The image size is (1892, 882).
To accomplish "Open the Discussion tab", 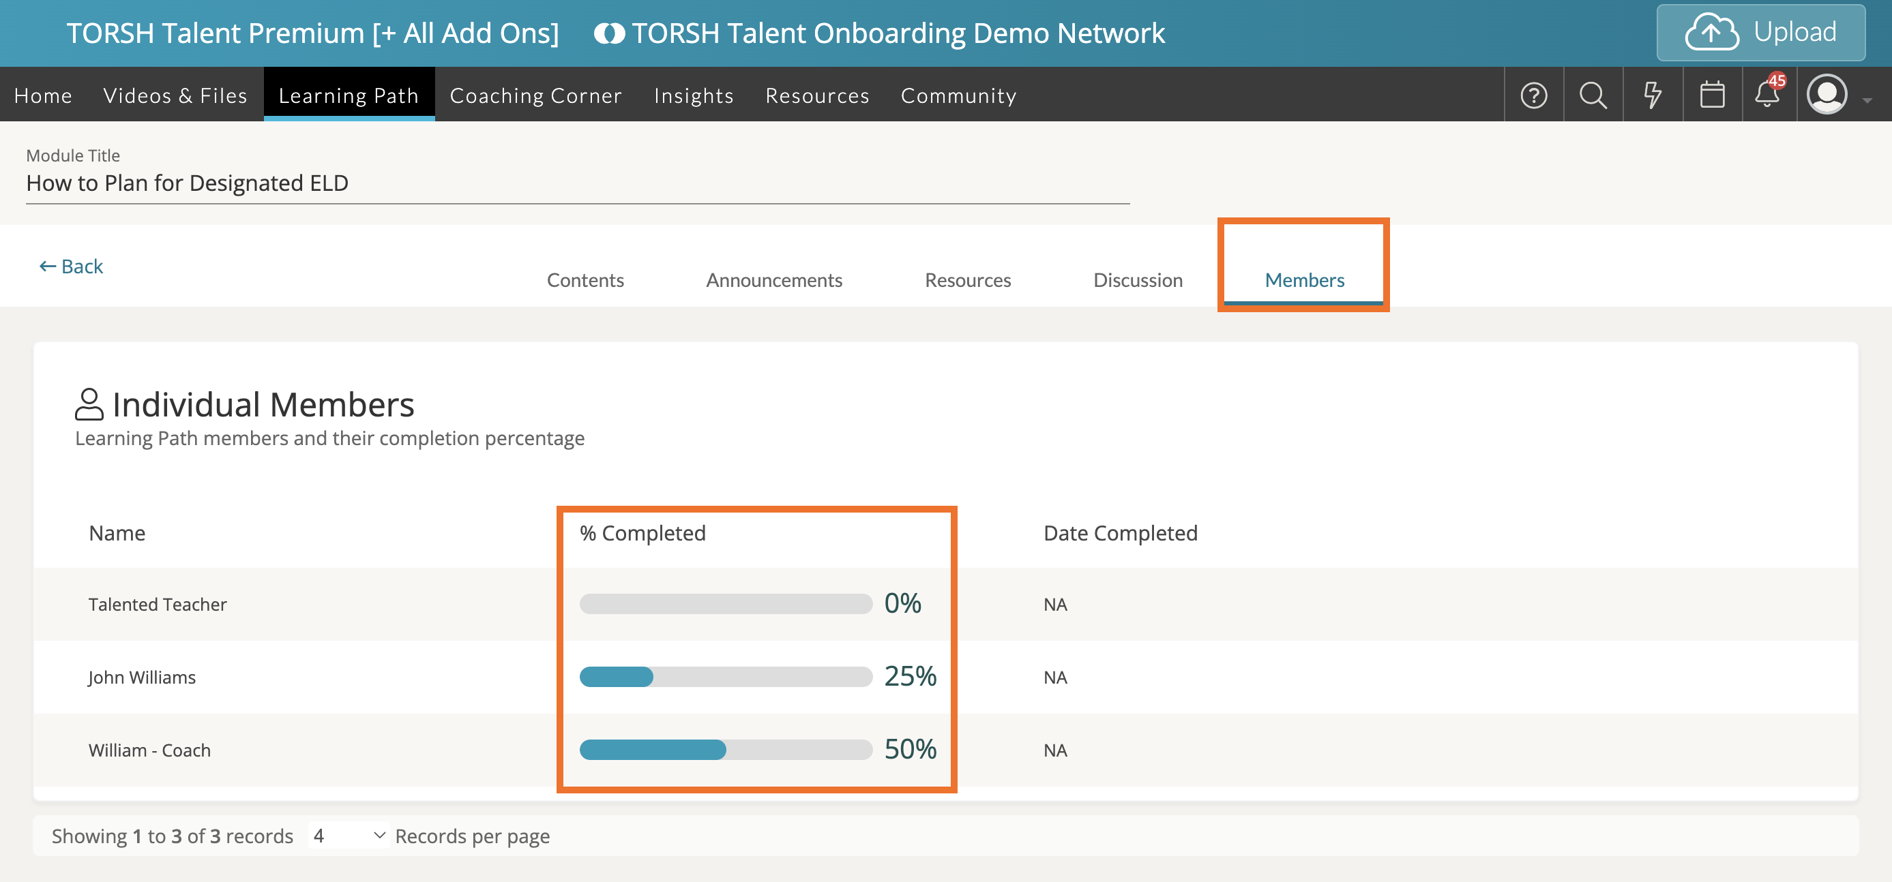I will tap(1137, 280).
